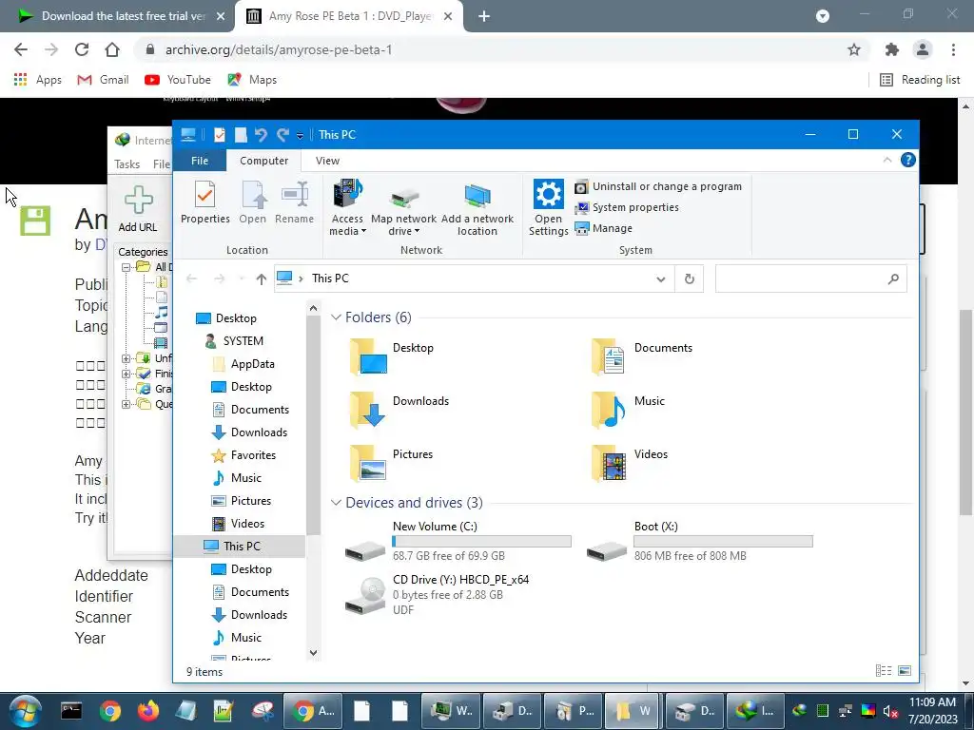This screenshot has width=974, height=730.
Task: Click the quick access Properties checkmark icon
Action: click(x=220, y=135)
